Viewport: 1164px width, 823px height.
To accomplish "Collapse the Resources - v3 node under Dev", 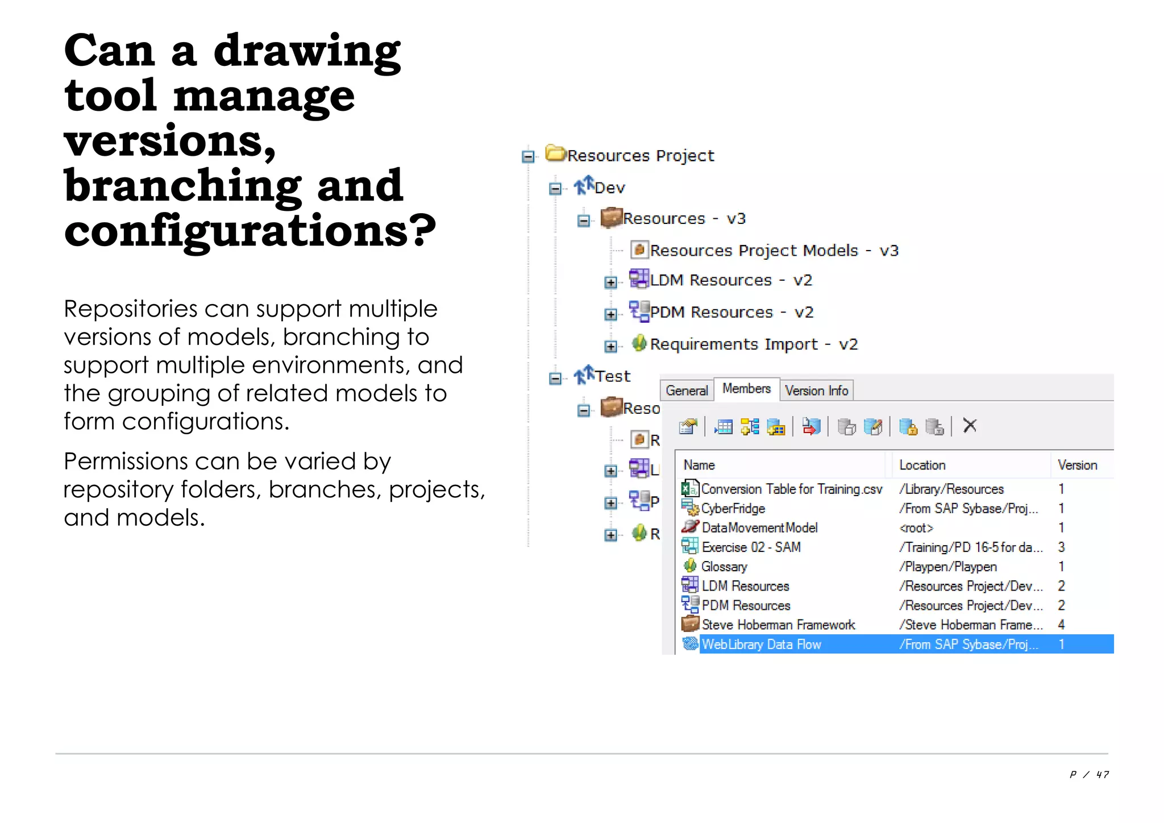I will 583,221.
